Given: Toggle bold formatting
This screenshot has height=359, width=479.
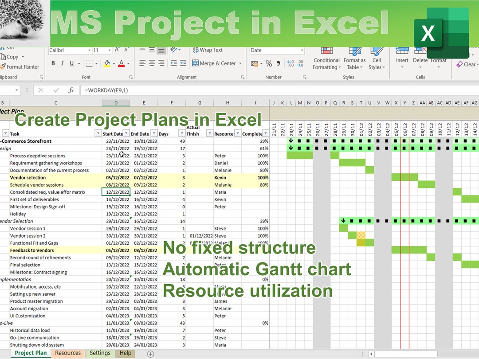Looking at the screenshot, I should pyautogui.click(x=53, y=64).
